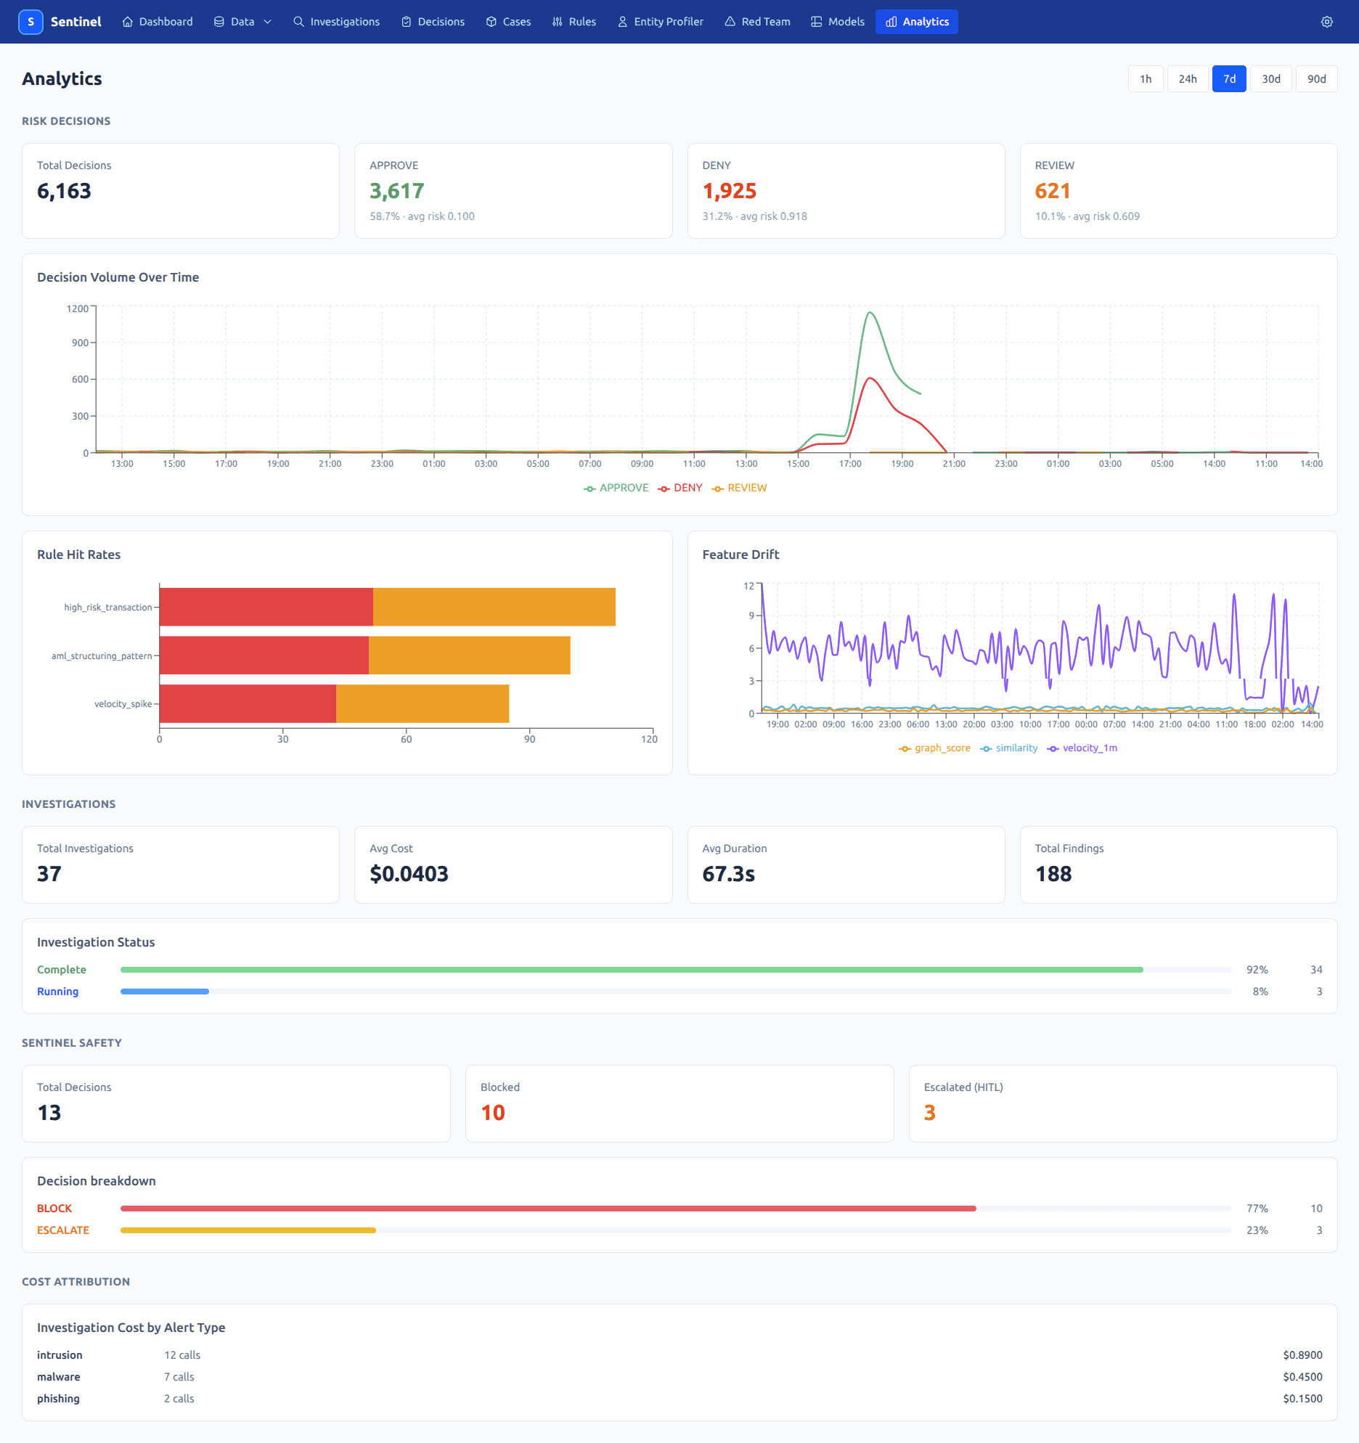Click the DENY count 1,925
This screenshot has height=1443, width=1359.
730,191
